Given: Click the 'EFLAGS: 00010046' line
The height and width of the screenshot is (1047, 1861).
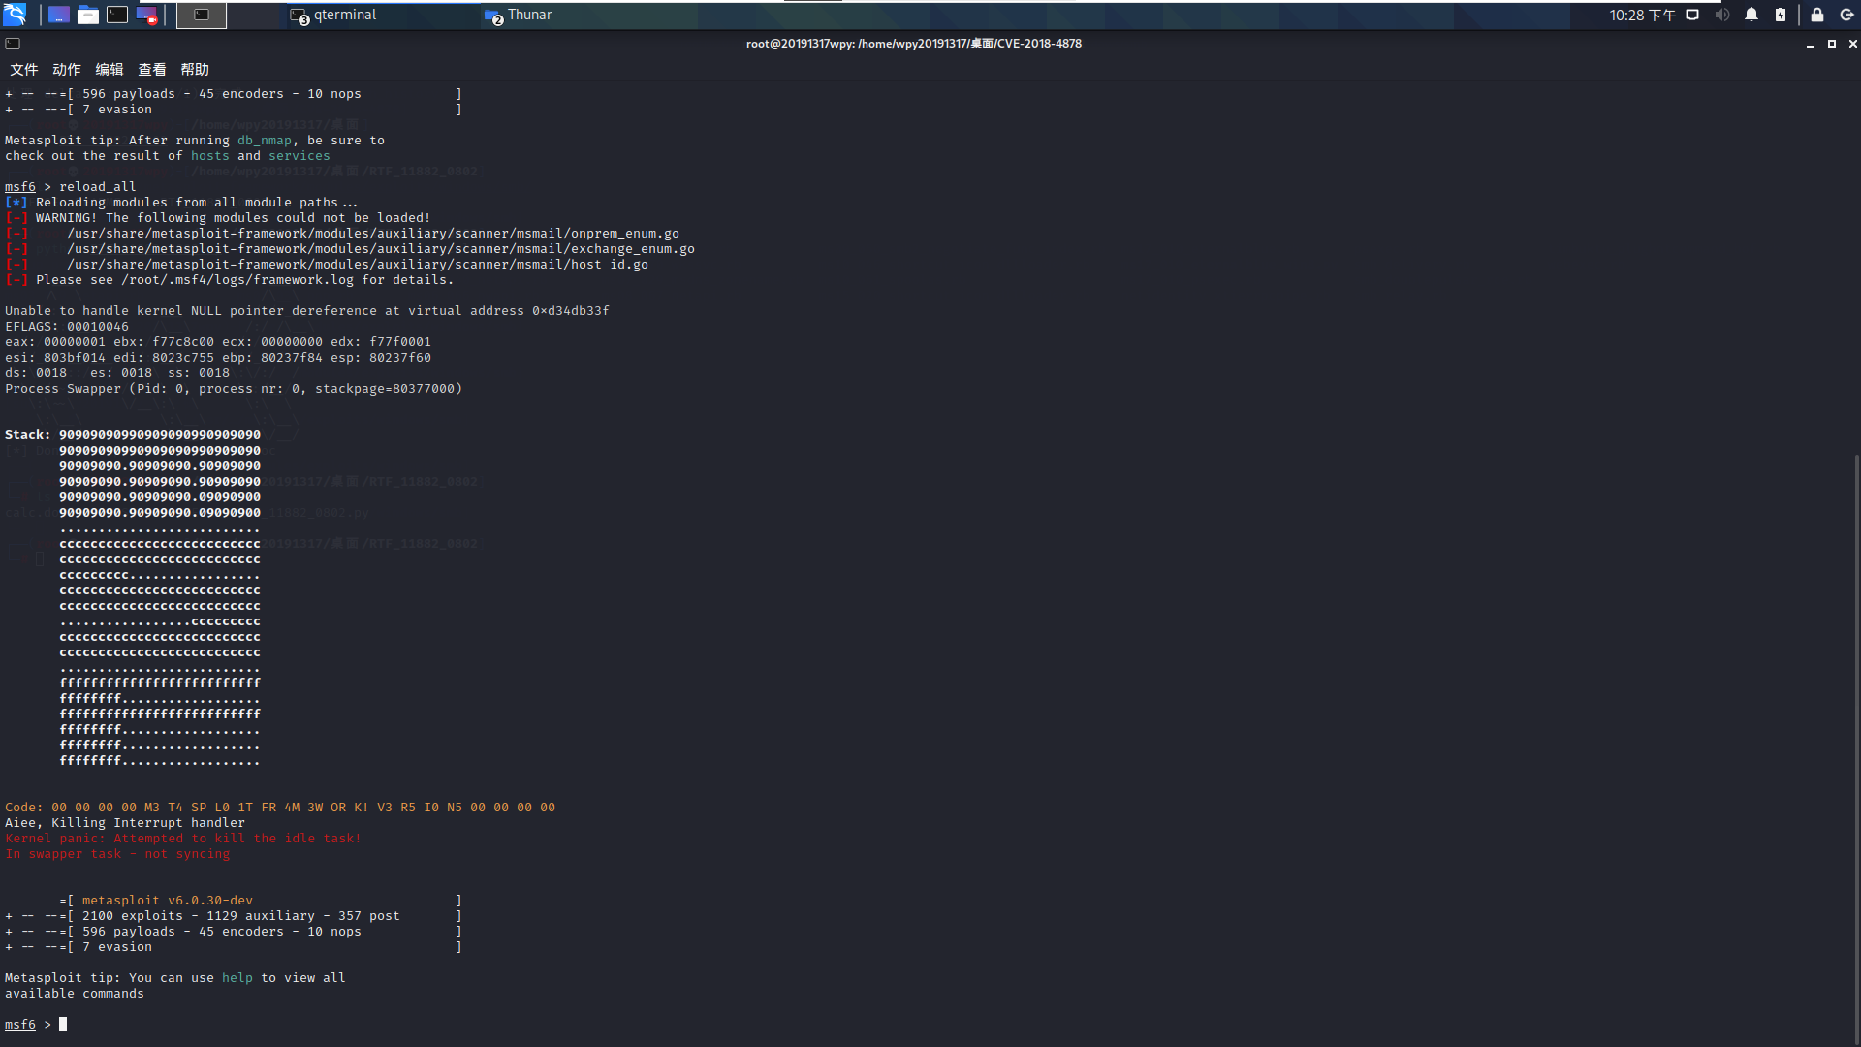Looking at the screenshot, I should click(67, 327).
